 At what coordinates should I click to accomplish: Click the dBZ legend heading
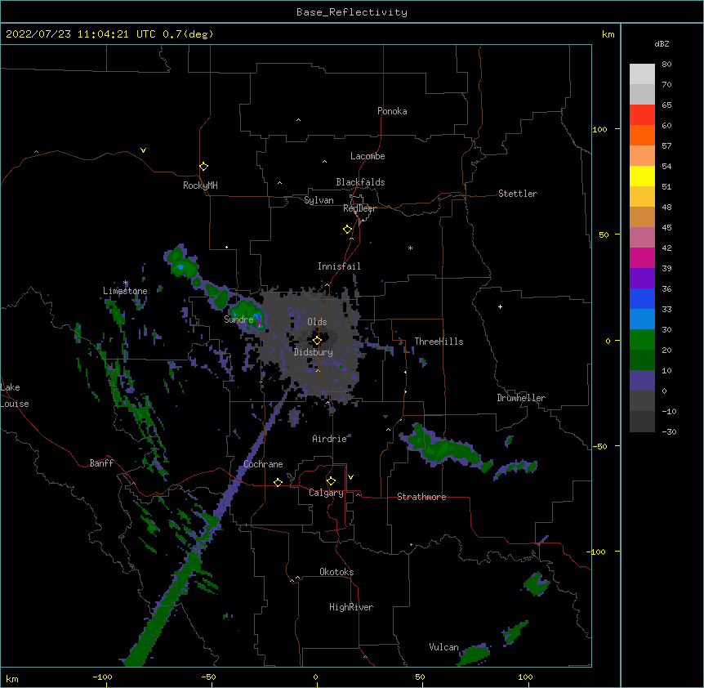pyautogui.click(x=662, y=43)
